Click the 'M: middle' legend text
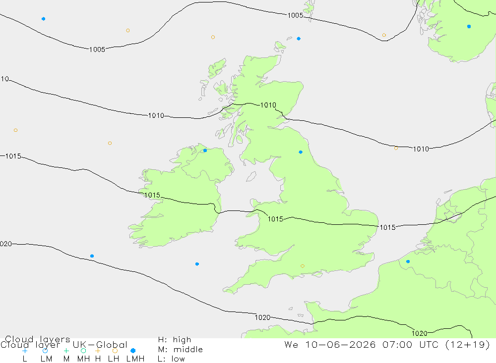The width and height of the screenshot is (496, 363). tap(181, 350)
